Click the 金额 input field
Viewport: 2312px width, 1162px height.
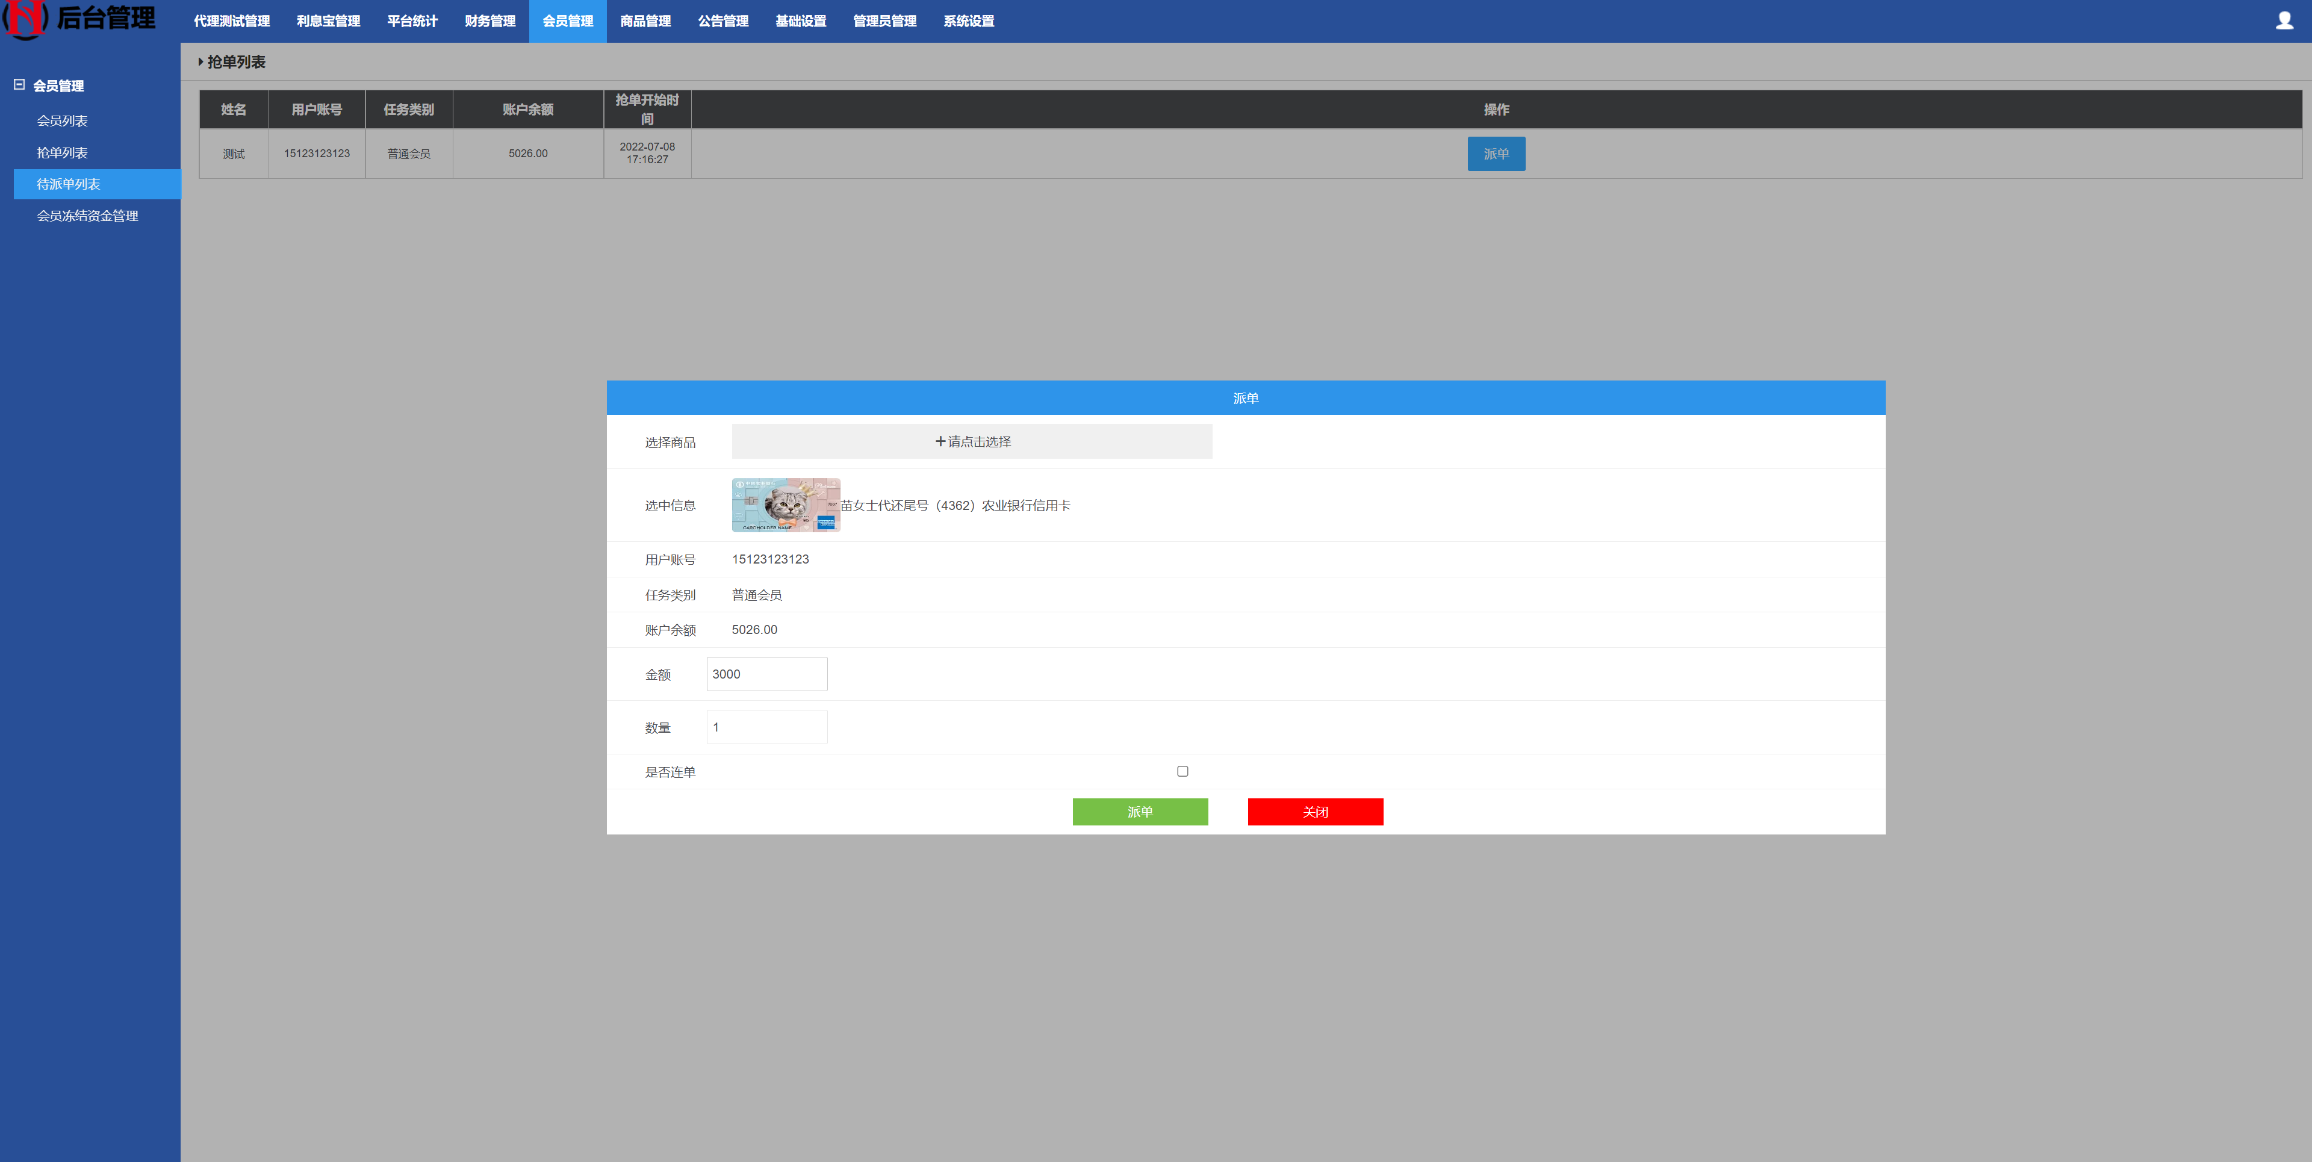click(x=763, y=674)
